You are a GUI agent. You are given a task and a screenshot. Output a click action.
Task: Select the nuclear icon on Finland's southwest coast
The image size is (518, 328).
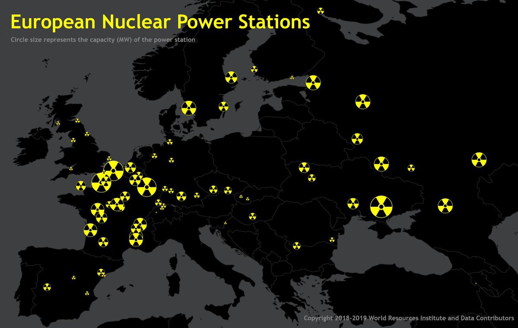click(x=254, y=69)
